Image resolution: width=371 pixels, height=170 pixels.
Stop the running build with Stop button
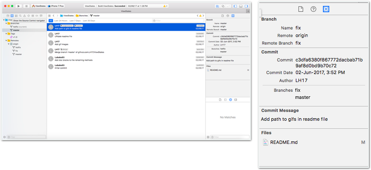[26, 6]
